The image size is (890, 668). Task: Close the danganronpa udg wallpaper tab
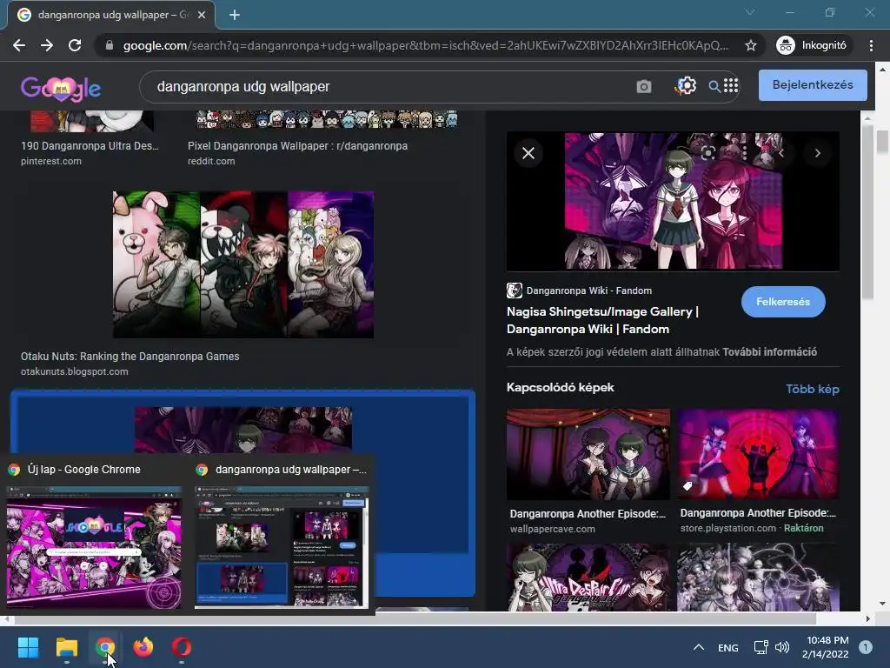tap(202, 15)
